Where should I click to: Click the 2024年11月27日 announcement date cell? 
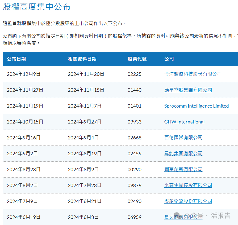point(25,90)
